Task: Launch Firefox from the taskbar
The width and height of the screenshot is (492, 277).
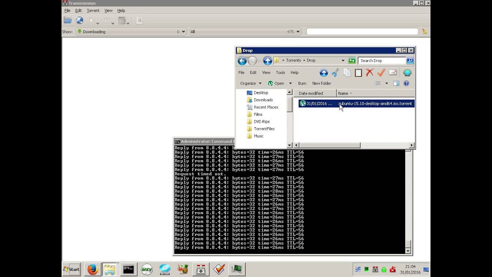Action: (x=93, y=269)
